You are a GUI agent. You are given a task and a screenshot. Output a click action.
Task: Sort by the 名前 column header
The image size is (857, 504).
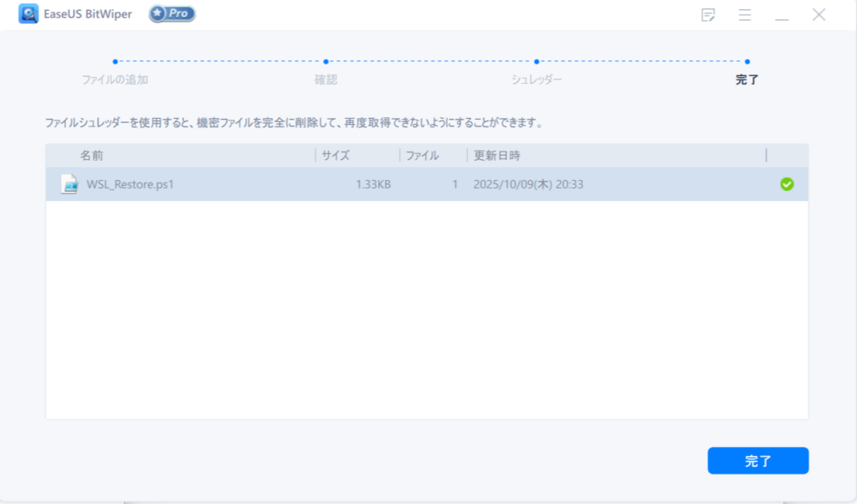coord(92,156)
